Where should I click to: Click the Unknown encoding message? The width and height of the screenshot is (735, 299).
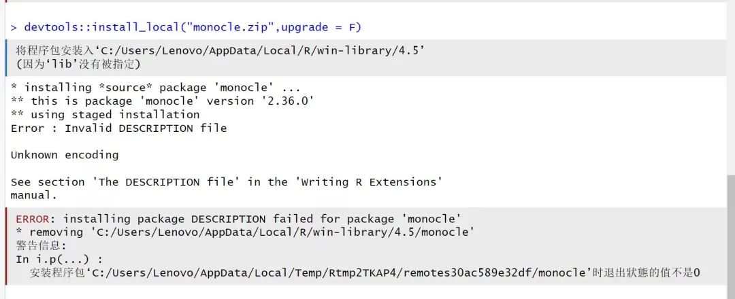(x=65, y=155)
